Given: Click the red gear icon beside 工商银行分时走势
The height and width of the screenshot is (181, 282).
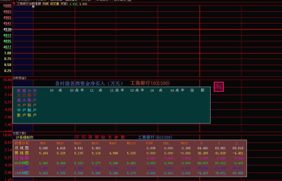Looking at the screenshot, I should [14, 4].
